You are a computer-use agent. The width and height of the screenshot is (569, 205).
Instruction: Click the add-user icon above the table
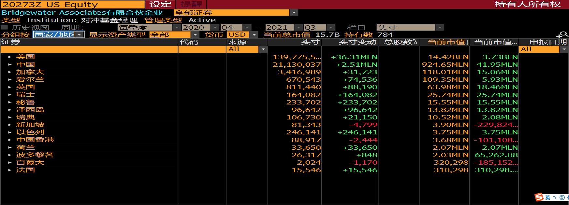tap(562, 35)
